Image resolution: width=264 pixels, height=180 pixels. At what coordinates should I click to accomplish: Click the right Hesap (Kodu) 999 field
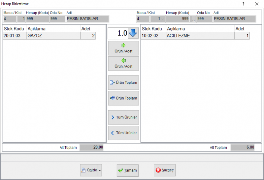tap(178, 19)
